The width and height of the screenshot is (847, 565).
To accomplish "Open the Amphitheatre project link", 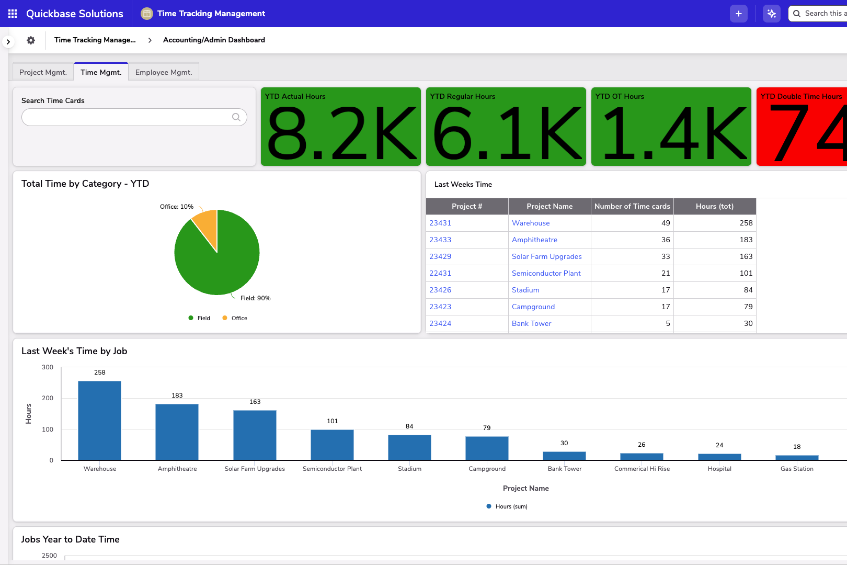I will point(534,240).
